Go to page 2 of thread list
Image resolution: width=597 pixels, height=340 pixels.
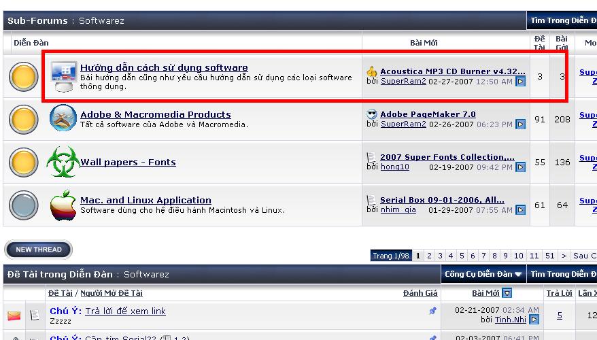(429, 256)
